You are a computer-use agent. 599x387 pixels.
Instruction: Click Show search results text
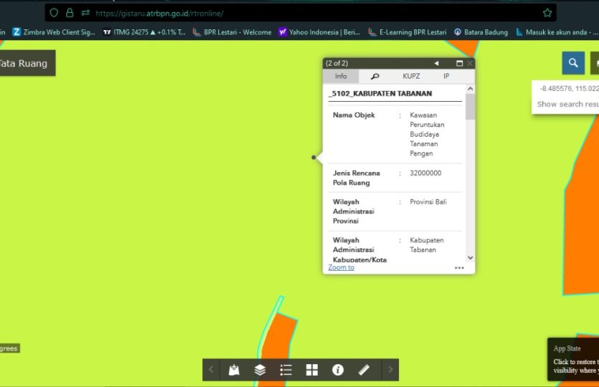click(567, 104)
